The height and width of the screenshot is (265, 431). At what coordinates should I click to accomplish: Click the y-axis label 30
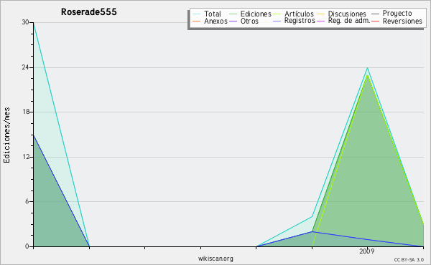[26, 22]
